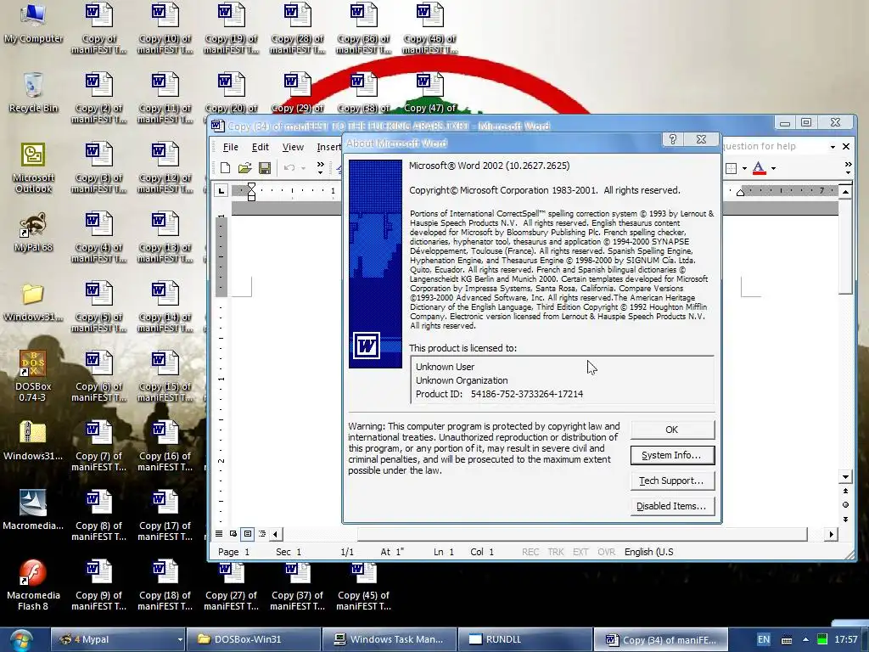Open the Borders dropdown arrow
869x652 pixels.
click(x=744, y=168)
